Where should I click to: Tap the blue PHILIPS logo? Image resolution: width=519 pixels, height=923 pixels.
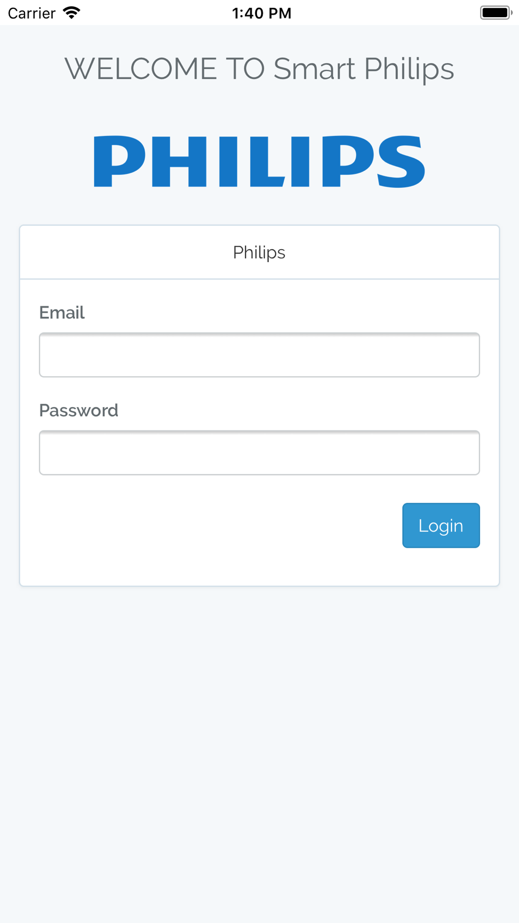259,161
